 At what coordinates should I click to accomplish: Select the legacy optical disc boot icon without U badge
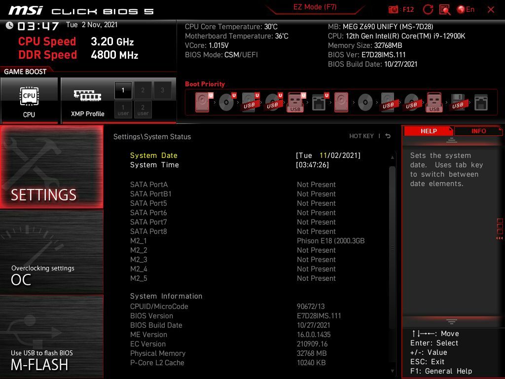[x=365, y=103]
